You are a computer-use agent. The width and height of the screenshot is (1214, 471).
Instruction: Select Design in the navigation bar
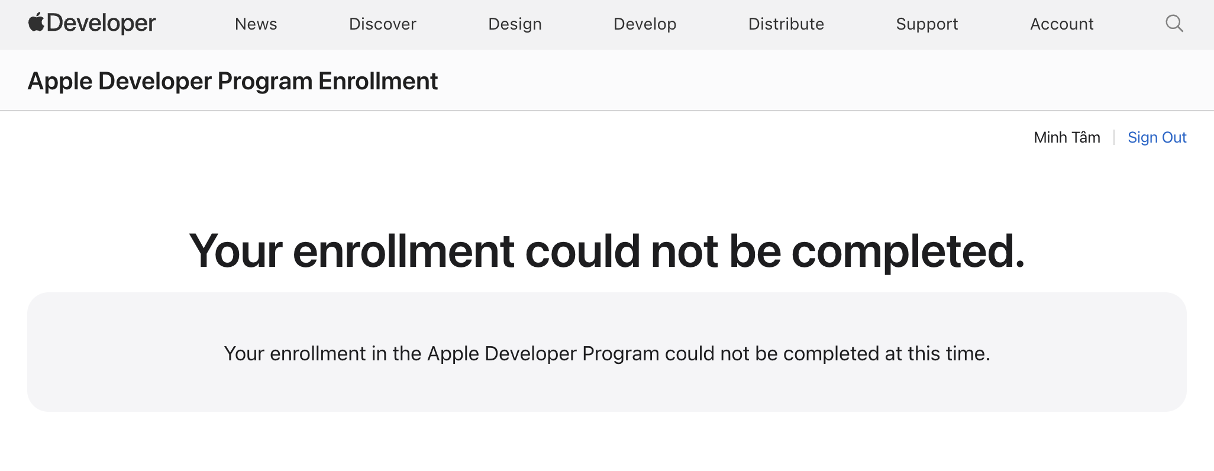pos(515,24)
